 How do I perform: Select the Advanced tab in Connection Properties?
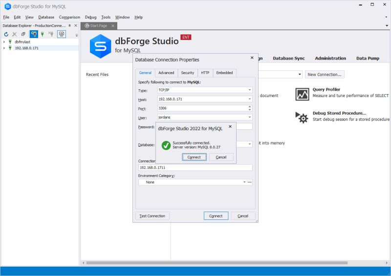point(166,73)
